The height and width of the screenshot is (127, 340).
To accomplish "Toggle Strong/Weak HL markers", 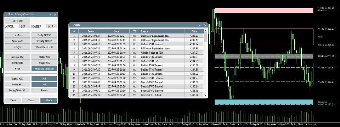I will [x=17, y=91].
